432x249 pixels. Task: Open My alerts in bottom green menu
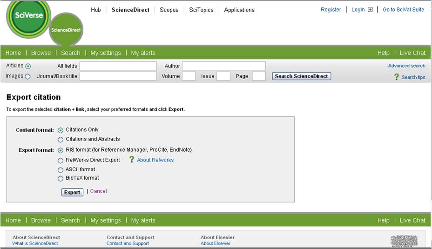click(x=143, y=220)
